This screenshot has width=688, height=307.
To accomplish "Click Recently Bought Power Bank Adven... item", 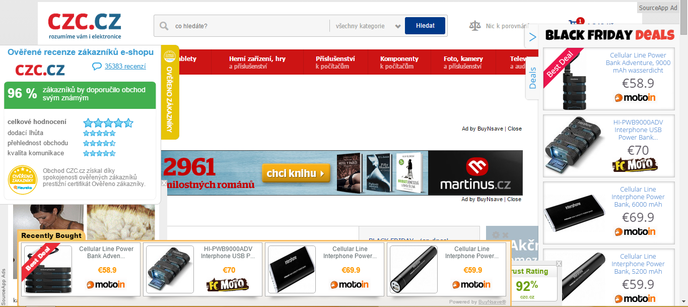I will pos(80,270).
